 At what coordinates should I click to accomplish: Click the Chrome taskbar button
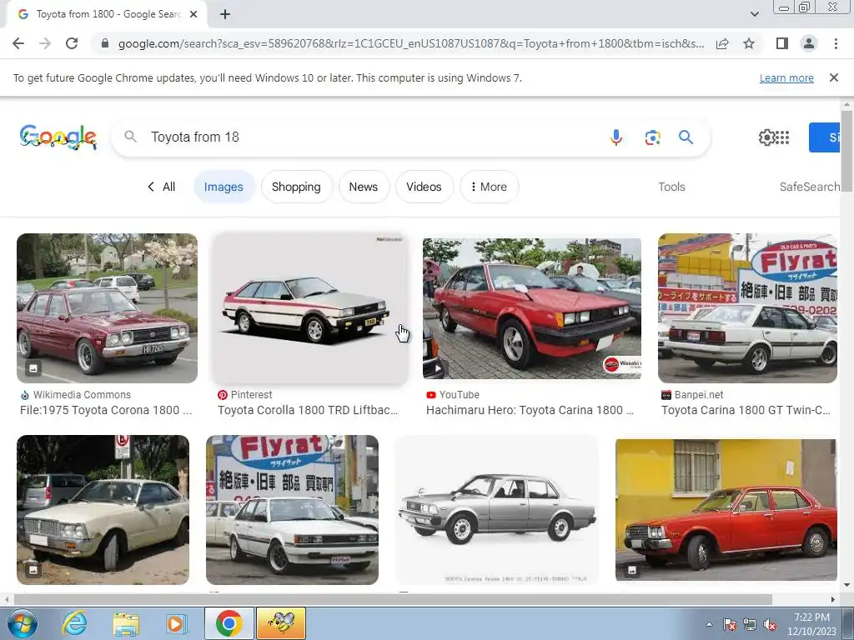(x=229, y=623)
